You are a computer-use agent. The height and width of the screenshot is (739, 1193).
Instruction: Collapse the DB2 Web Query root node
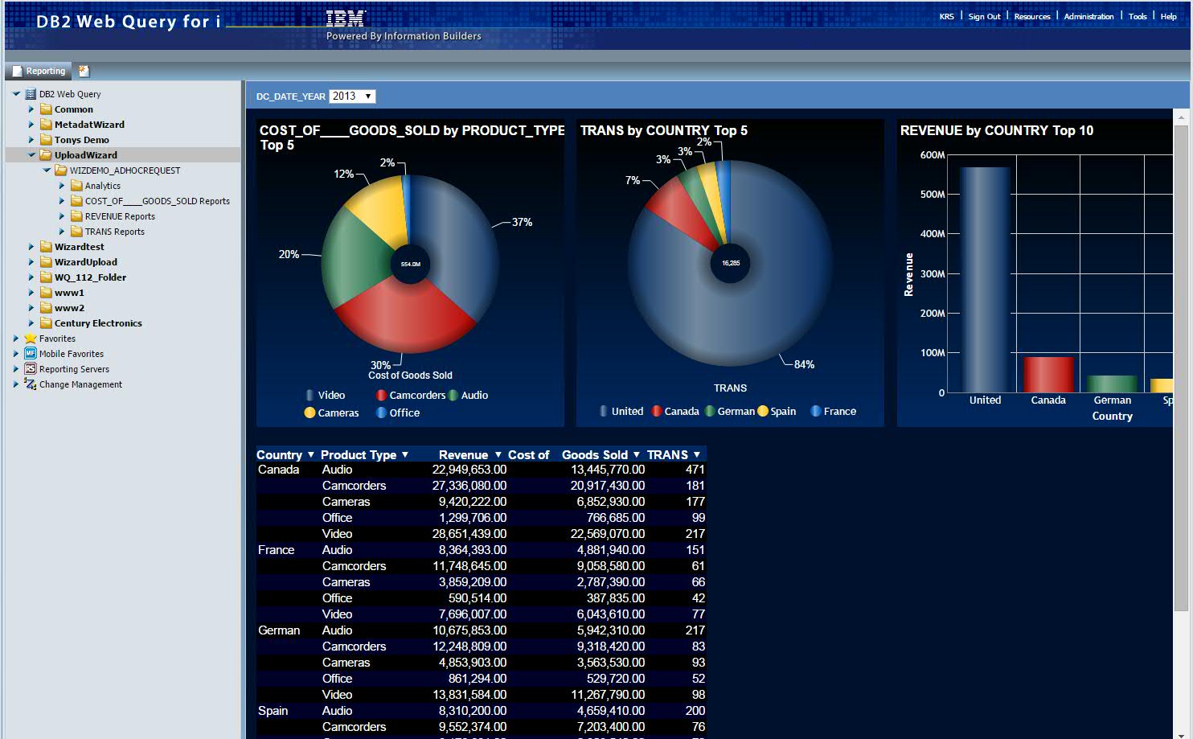coord(15,94)
